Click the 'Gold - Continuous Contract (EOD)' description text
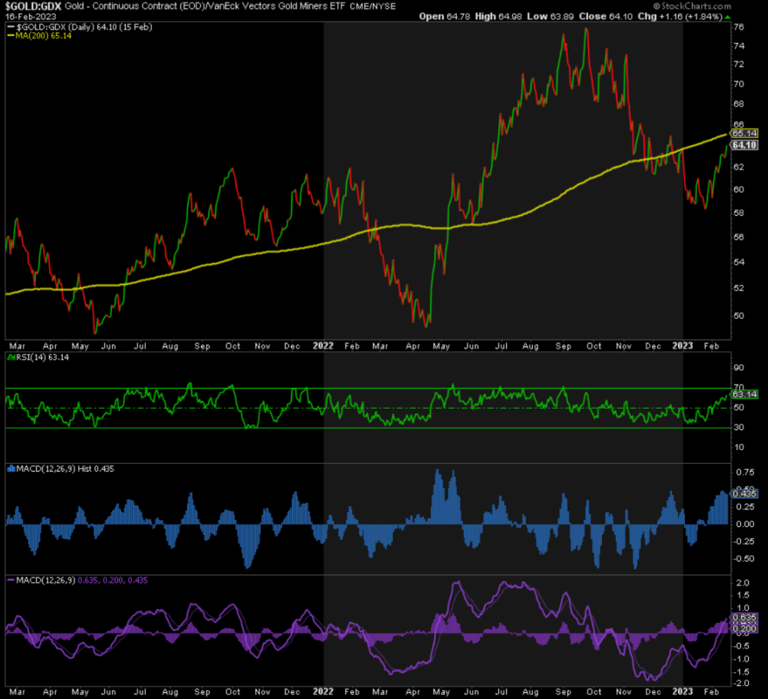 [x=136, y=6]
